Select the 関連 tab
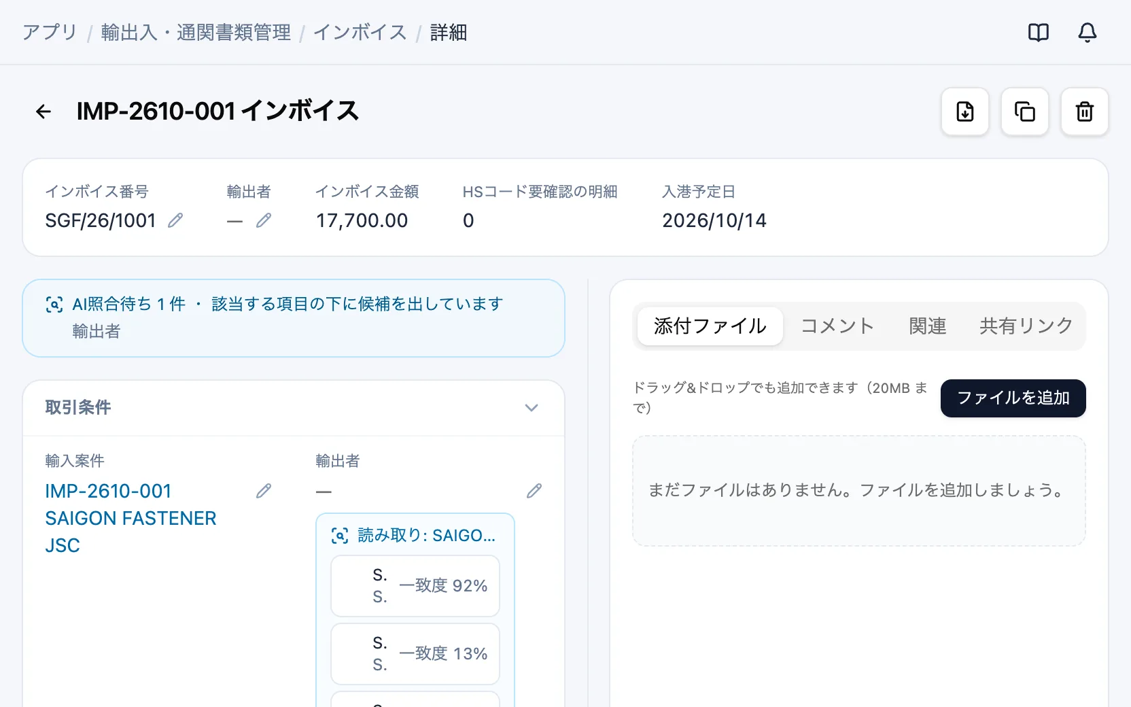Image resolution: width=1131 pixels, height=707 pixels. [928, 326]
